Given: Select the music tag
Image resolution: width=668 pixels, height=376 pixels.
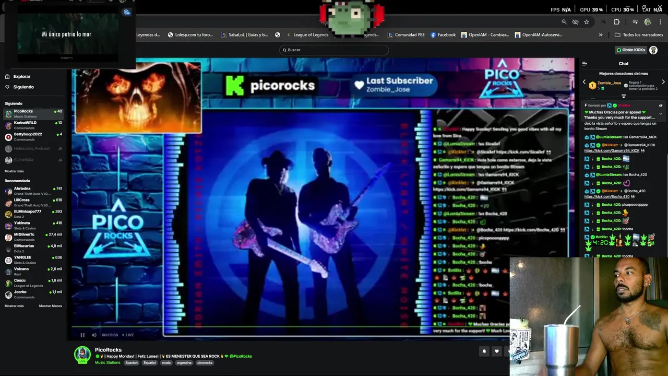Looking at the screenshot, I should tap(166, 363).
